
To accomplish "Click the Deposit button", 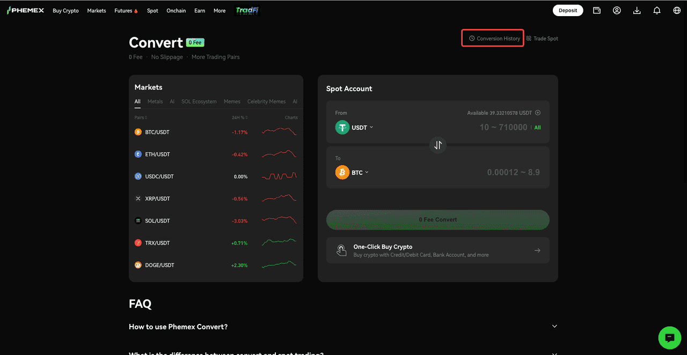I will (568, 10).
